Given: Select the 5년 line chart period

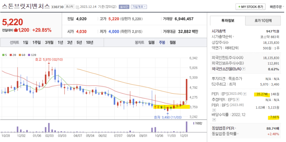Looking at the screenshot, I should tap(79, 43).
